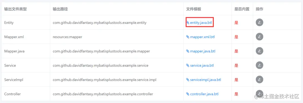
Task: Click the output path ending in example.service
Action: coord(100,65)
